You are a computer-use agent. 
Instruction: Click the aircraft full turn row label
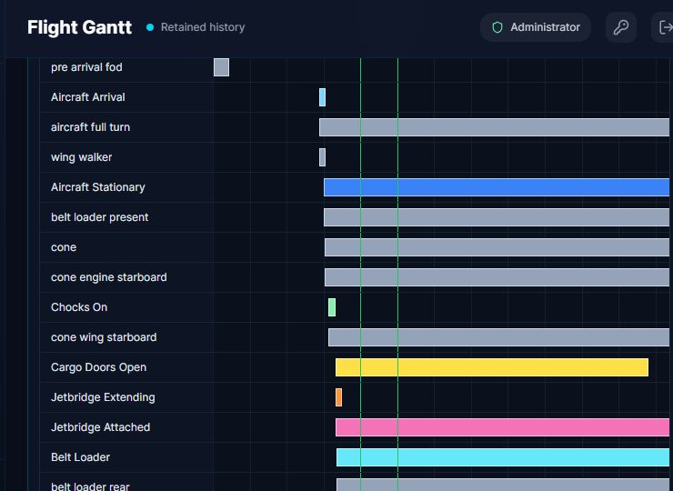[x=91, y=127]
